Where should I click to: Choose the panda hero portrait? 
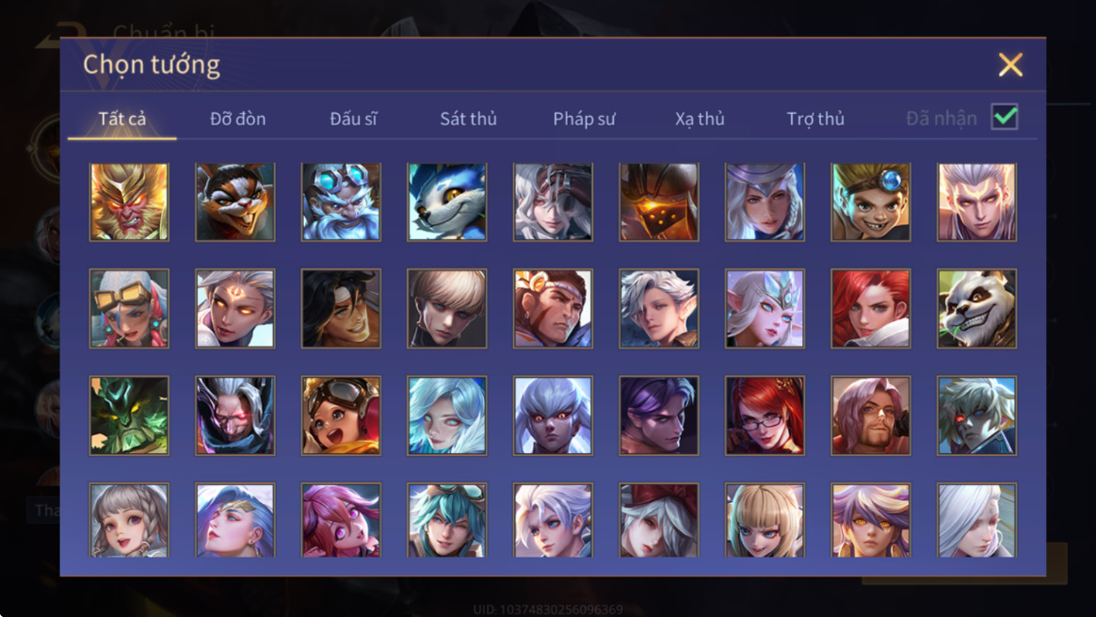(x=976, y=309)
